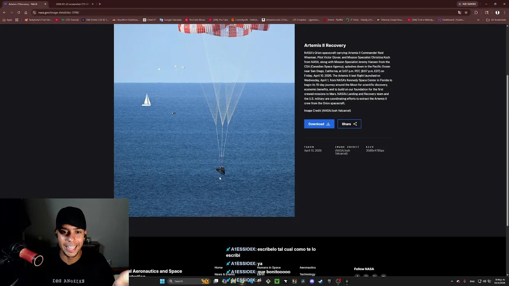Open the 244 Forms: CSS & T... bookmark

95,20
